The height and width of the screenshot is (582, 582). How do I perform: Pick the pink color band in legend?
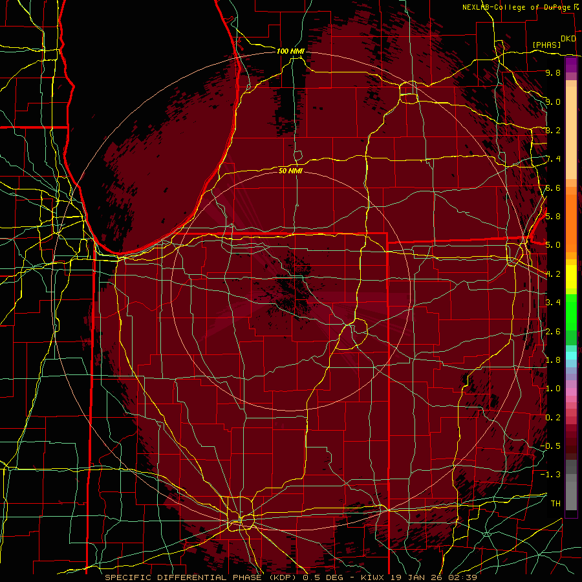click(571, 391)
